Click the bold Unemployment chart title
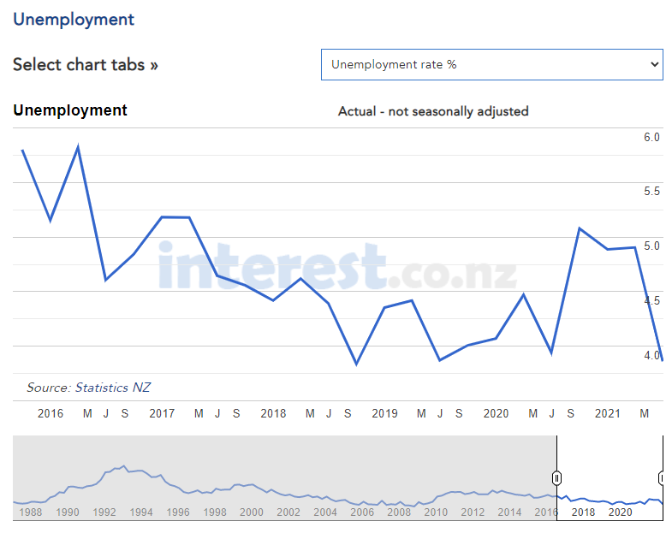Viewport: 672px width, 533px height. (x=70, y=110)
